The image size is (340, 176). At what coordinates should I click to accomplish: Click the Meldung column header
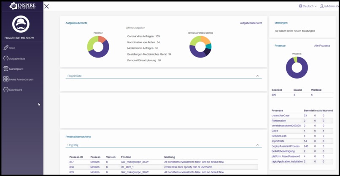(x=170, y=157)
